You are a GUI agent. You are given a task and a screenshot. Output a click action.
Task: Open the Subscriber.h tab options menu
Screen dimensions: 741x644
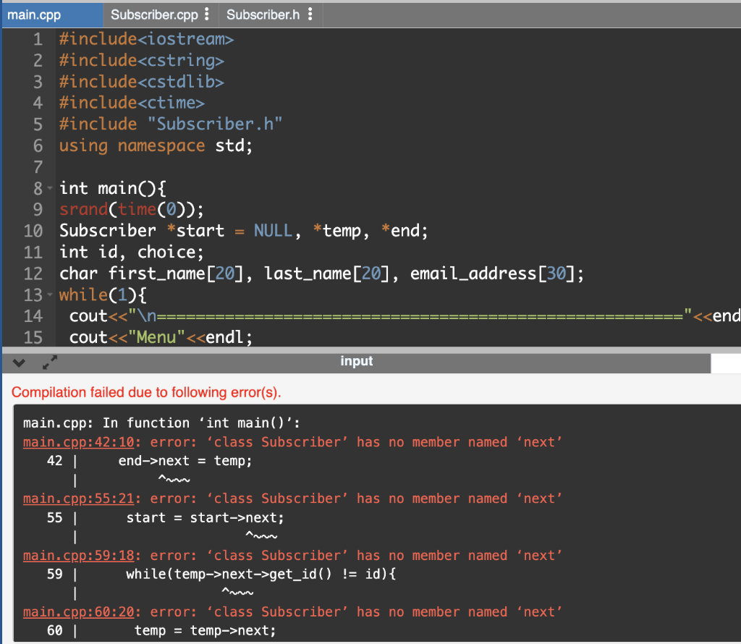coord(312,13)
